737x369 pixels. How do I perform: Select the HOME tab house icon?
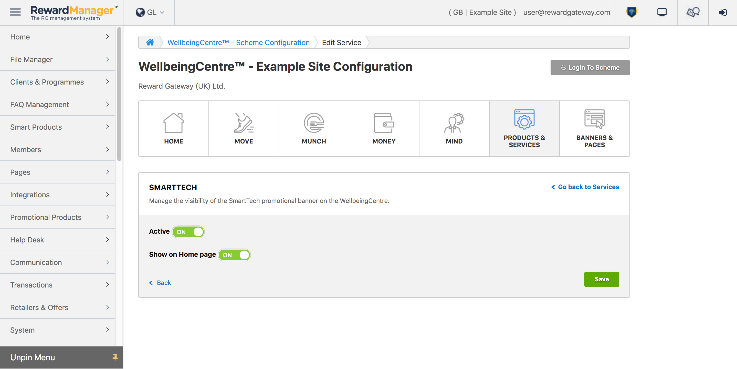[x=173, y=123]
